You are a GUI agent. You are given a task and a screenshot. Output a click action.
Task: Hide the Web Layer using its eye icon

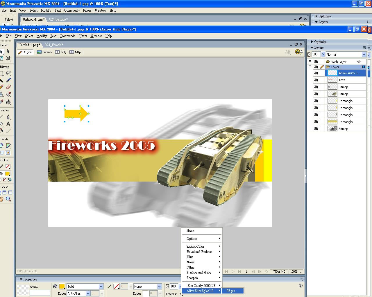[x=316, y=62]
